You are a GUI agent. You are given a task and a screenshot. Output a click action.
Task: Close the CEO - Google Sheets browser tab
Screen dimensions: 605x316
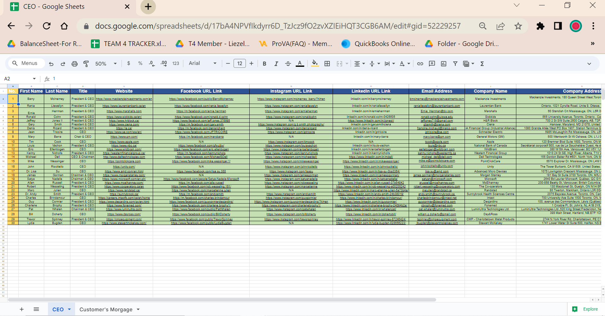(x=127, y=7)
